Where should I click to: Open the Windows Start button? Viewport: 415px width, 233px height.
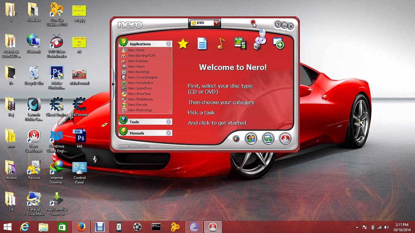tap(7, 227)
